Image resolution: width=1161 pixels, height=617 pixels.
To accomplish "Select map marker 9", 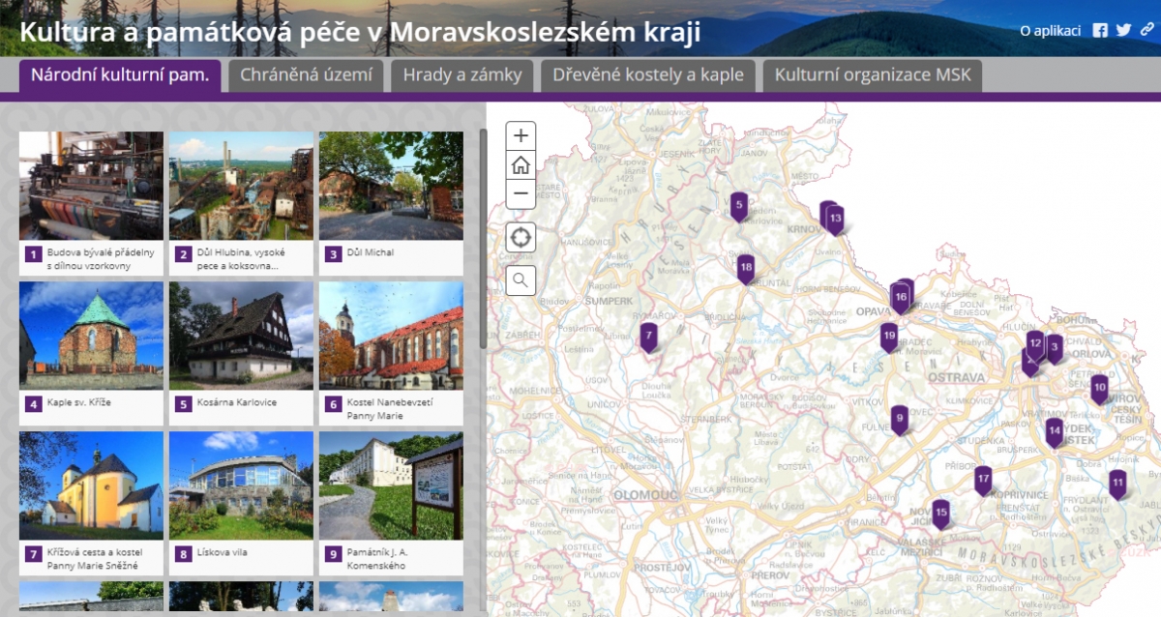I will point(899,420).
